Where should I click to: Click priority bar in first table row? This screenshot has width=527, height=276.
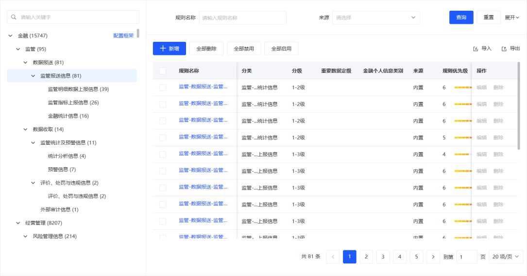click(463, 87)
